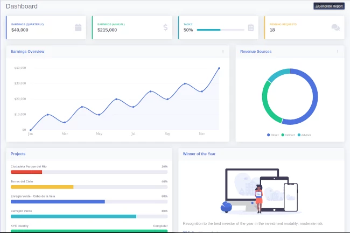Click the Winner of the Year card title
This screenshot has height=233, width=350.
pyautogui.click(x=199, y=154)
